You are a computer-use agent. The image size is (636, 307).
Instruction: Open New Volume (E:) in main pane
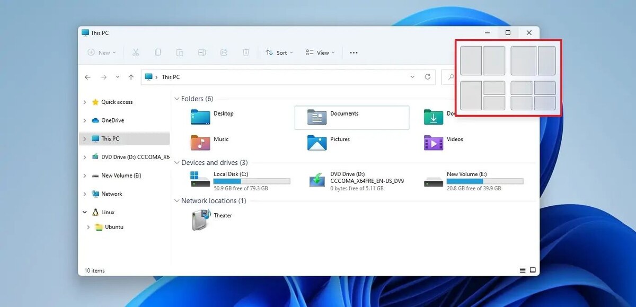point(473,180)
